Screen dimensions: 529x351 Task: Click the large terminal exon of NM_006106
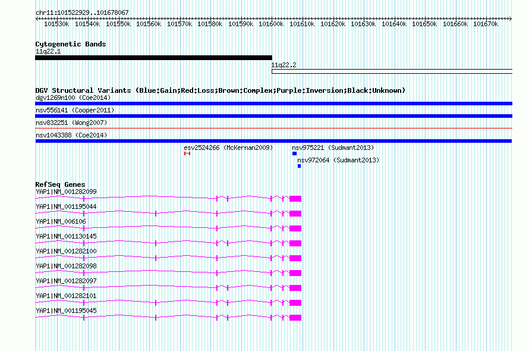[x=295, y=228]
